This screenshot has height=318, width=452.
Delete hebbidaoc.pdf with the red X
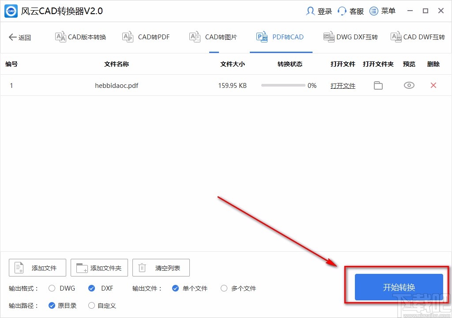tap(433, 85)
